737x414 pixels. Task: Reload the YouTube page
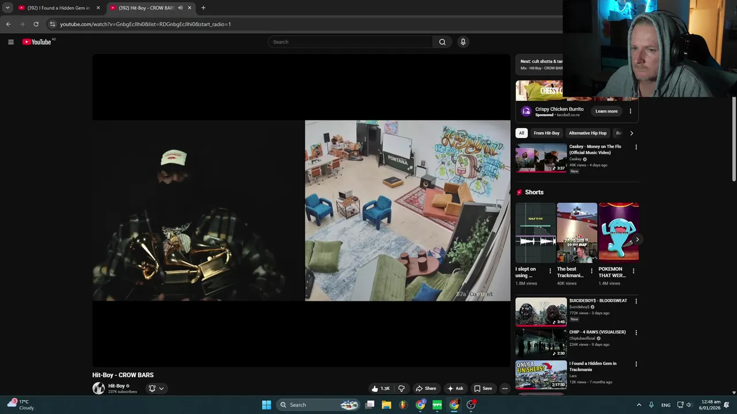[x=36, y=24]
